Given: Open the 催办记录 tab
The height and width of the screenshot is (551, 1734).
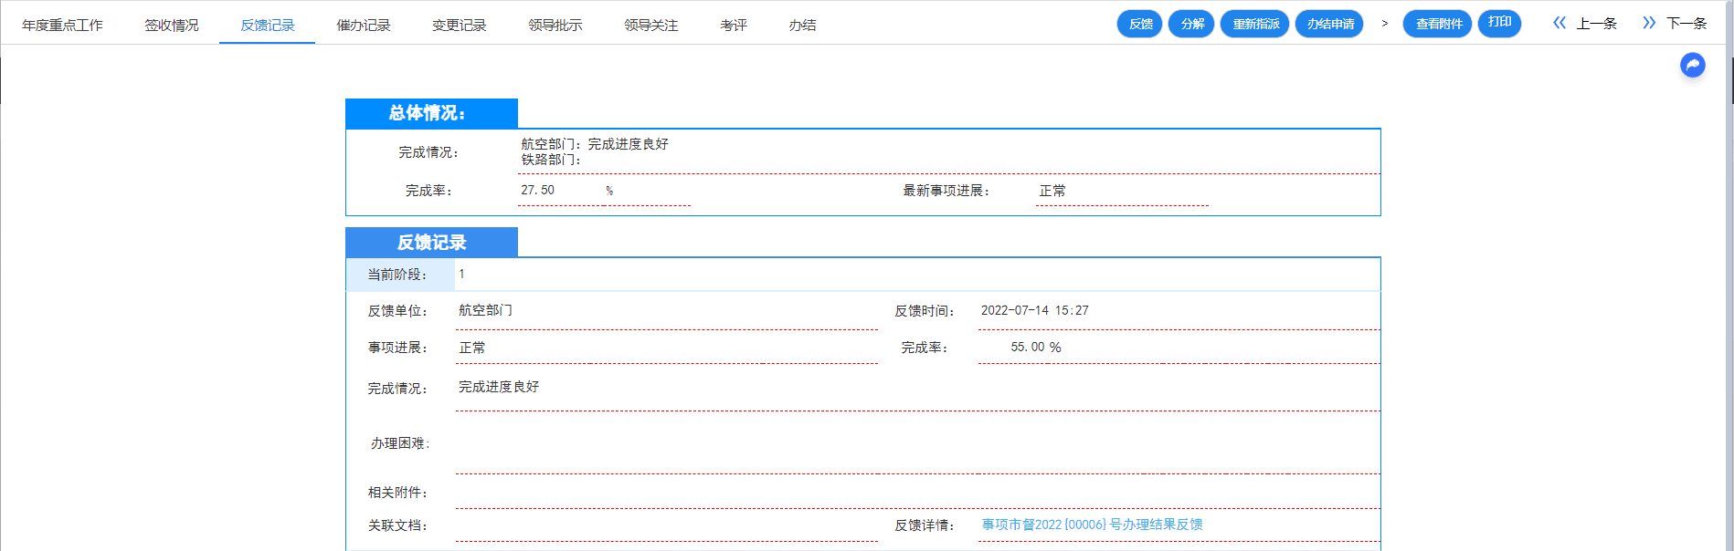Looking at the screenshot, I should coord(364,26).
